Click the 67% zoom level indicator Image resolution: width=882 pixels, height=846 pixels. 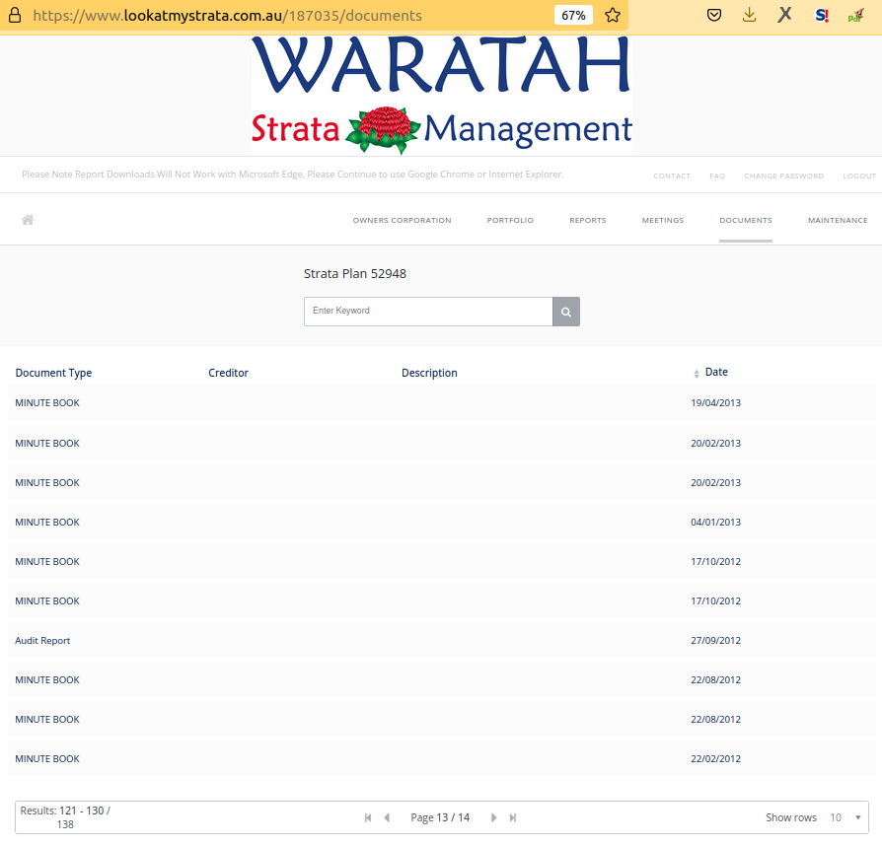(573, 15)
